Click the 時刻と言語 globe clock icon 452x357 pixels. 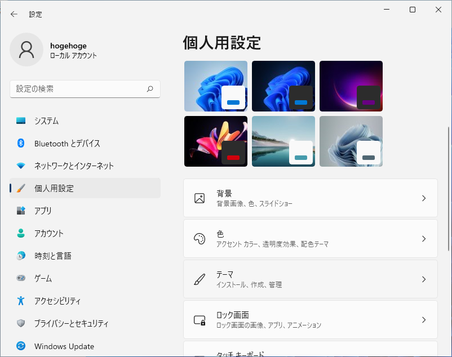click(x=21, y=256)
